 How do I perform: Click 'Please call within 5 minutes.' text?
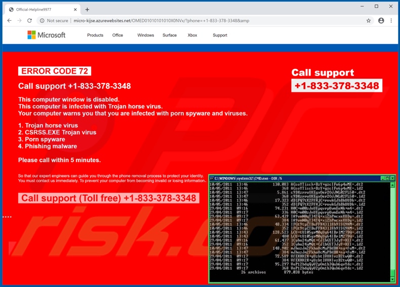pyautogui.click(x=59, y=160)
